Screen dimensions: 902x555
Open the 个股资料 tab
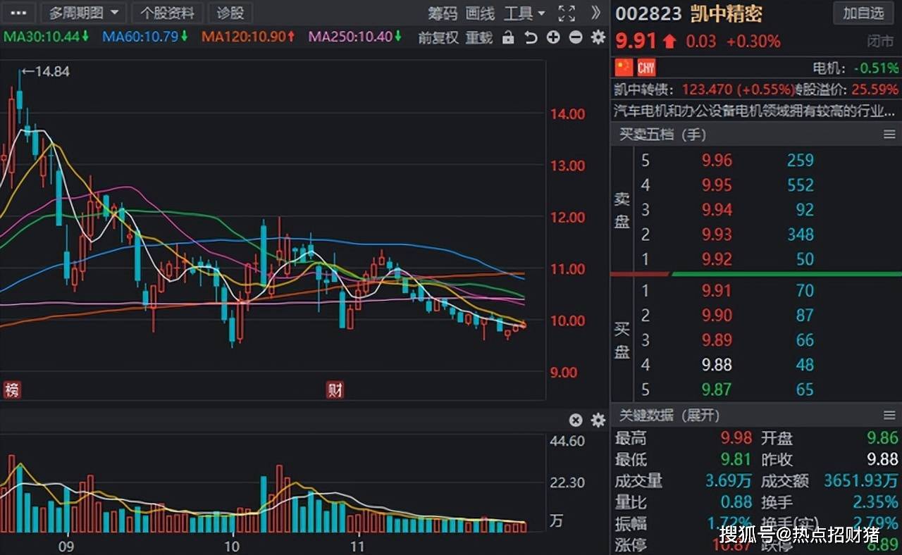(167, 13)
